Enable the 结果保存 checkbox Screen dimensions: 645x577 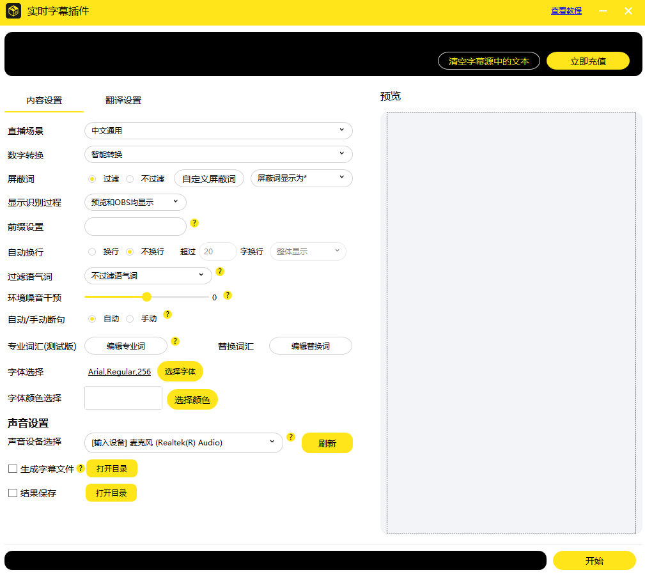coord(12,493)
